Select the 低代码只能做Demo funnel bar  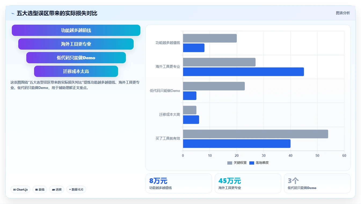pos(76,58)
